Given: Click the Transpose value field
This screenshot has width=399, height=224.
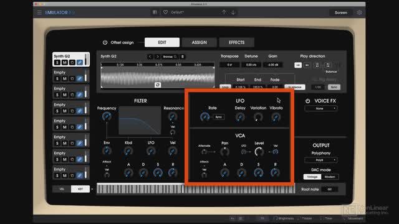Looking at the screenshot, I should pyautogui.click(x=229, y=65).
